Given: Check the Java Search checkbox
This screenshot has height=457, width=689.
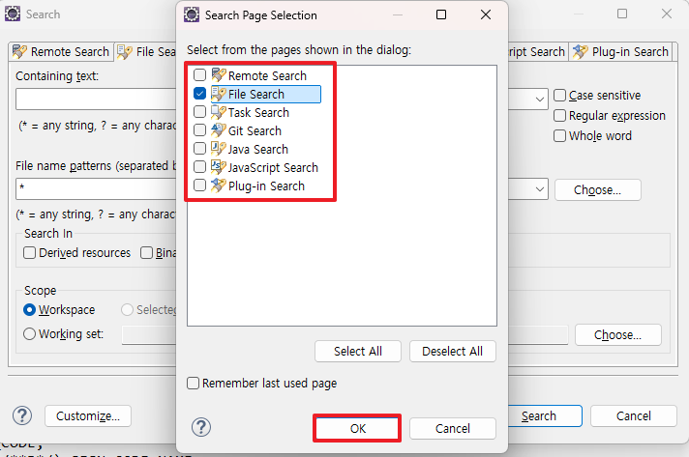Looking at the screenshot, I should point(200,149).
